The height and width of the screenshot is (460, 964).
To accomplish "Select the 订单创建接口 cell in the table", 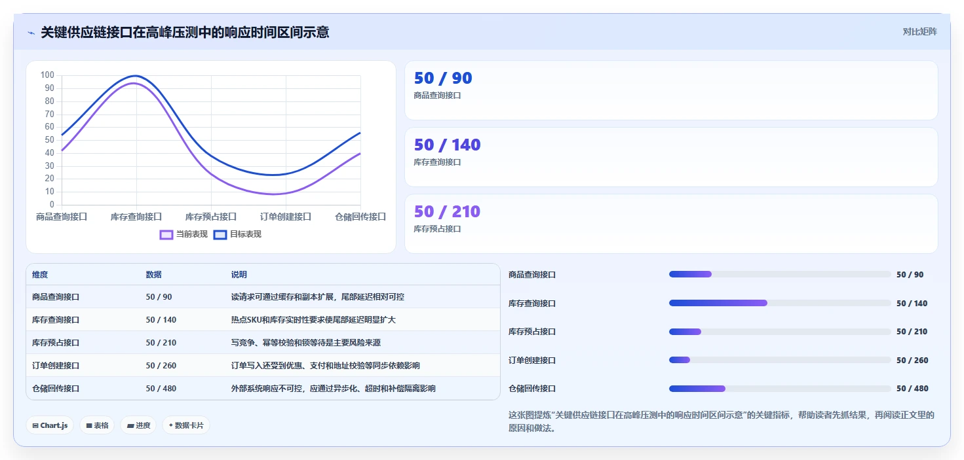I will point(56,366).
